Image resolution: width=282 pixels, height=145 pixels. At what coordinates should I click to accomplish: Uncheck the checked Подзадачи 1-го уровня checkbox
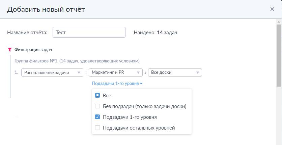tap(97, 117)
